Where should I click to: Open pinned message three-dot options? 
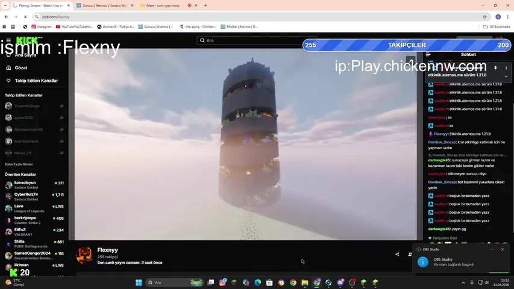coord(506,68)
